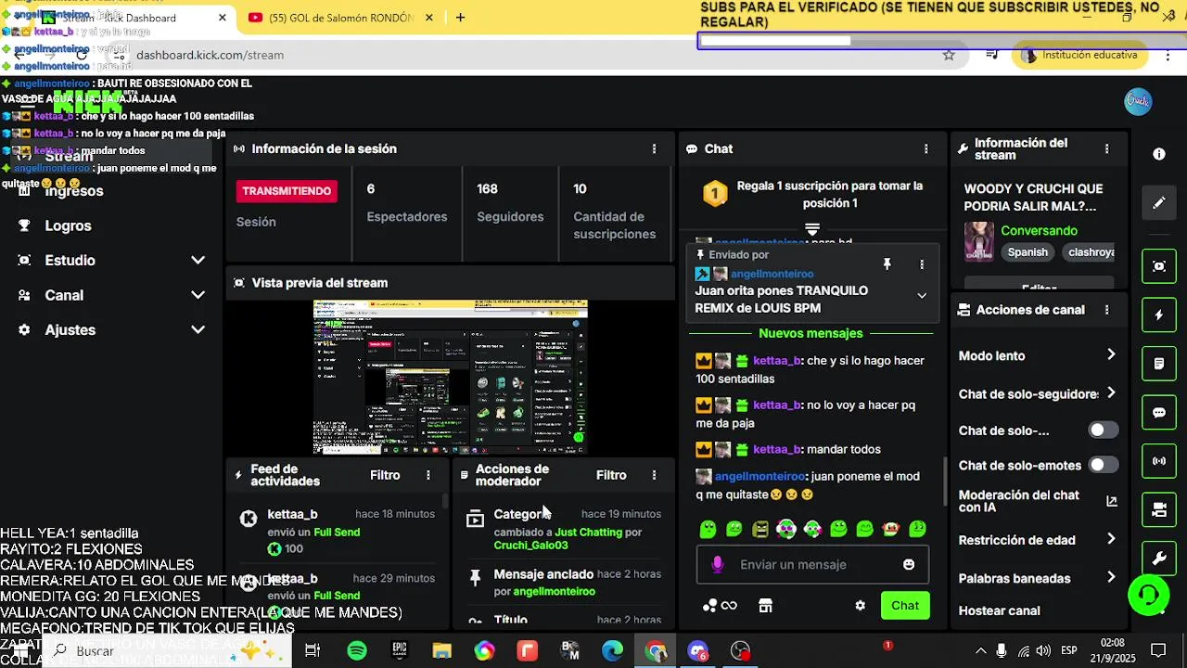The height and width of the screenshot is (668, 1187).
Task: Click the Just Chatting link
Action: click(588, 533)
